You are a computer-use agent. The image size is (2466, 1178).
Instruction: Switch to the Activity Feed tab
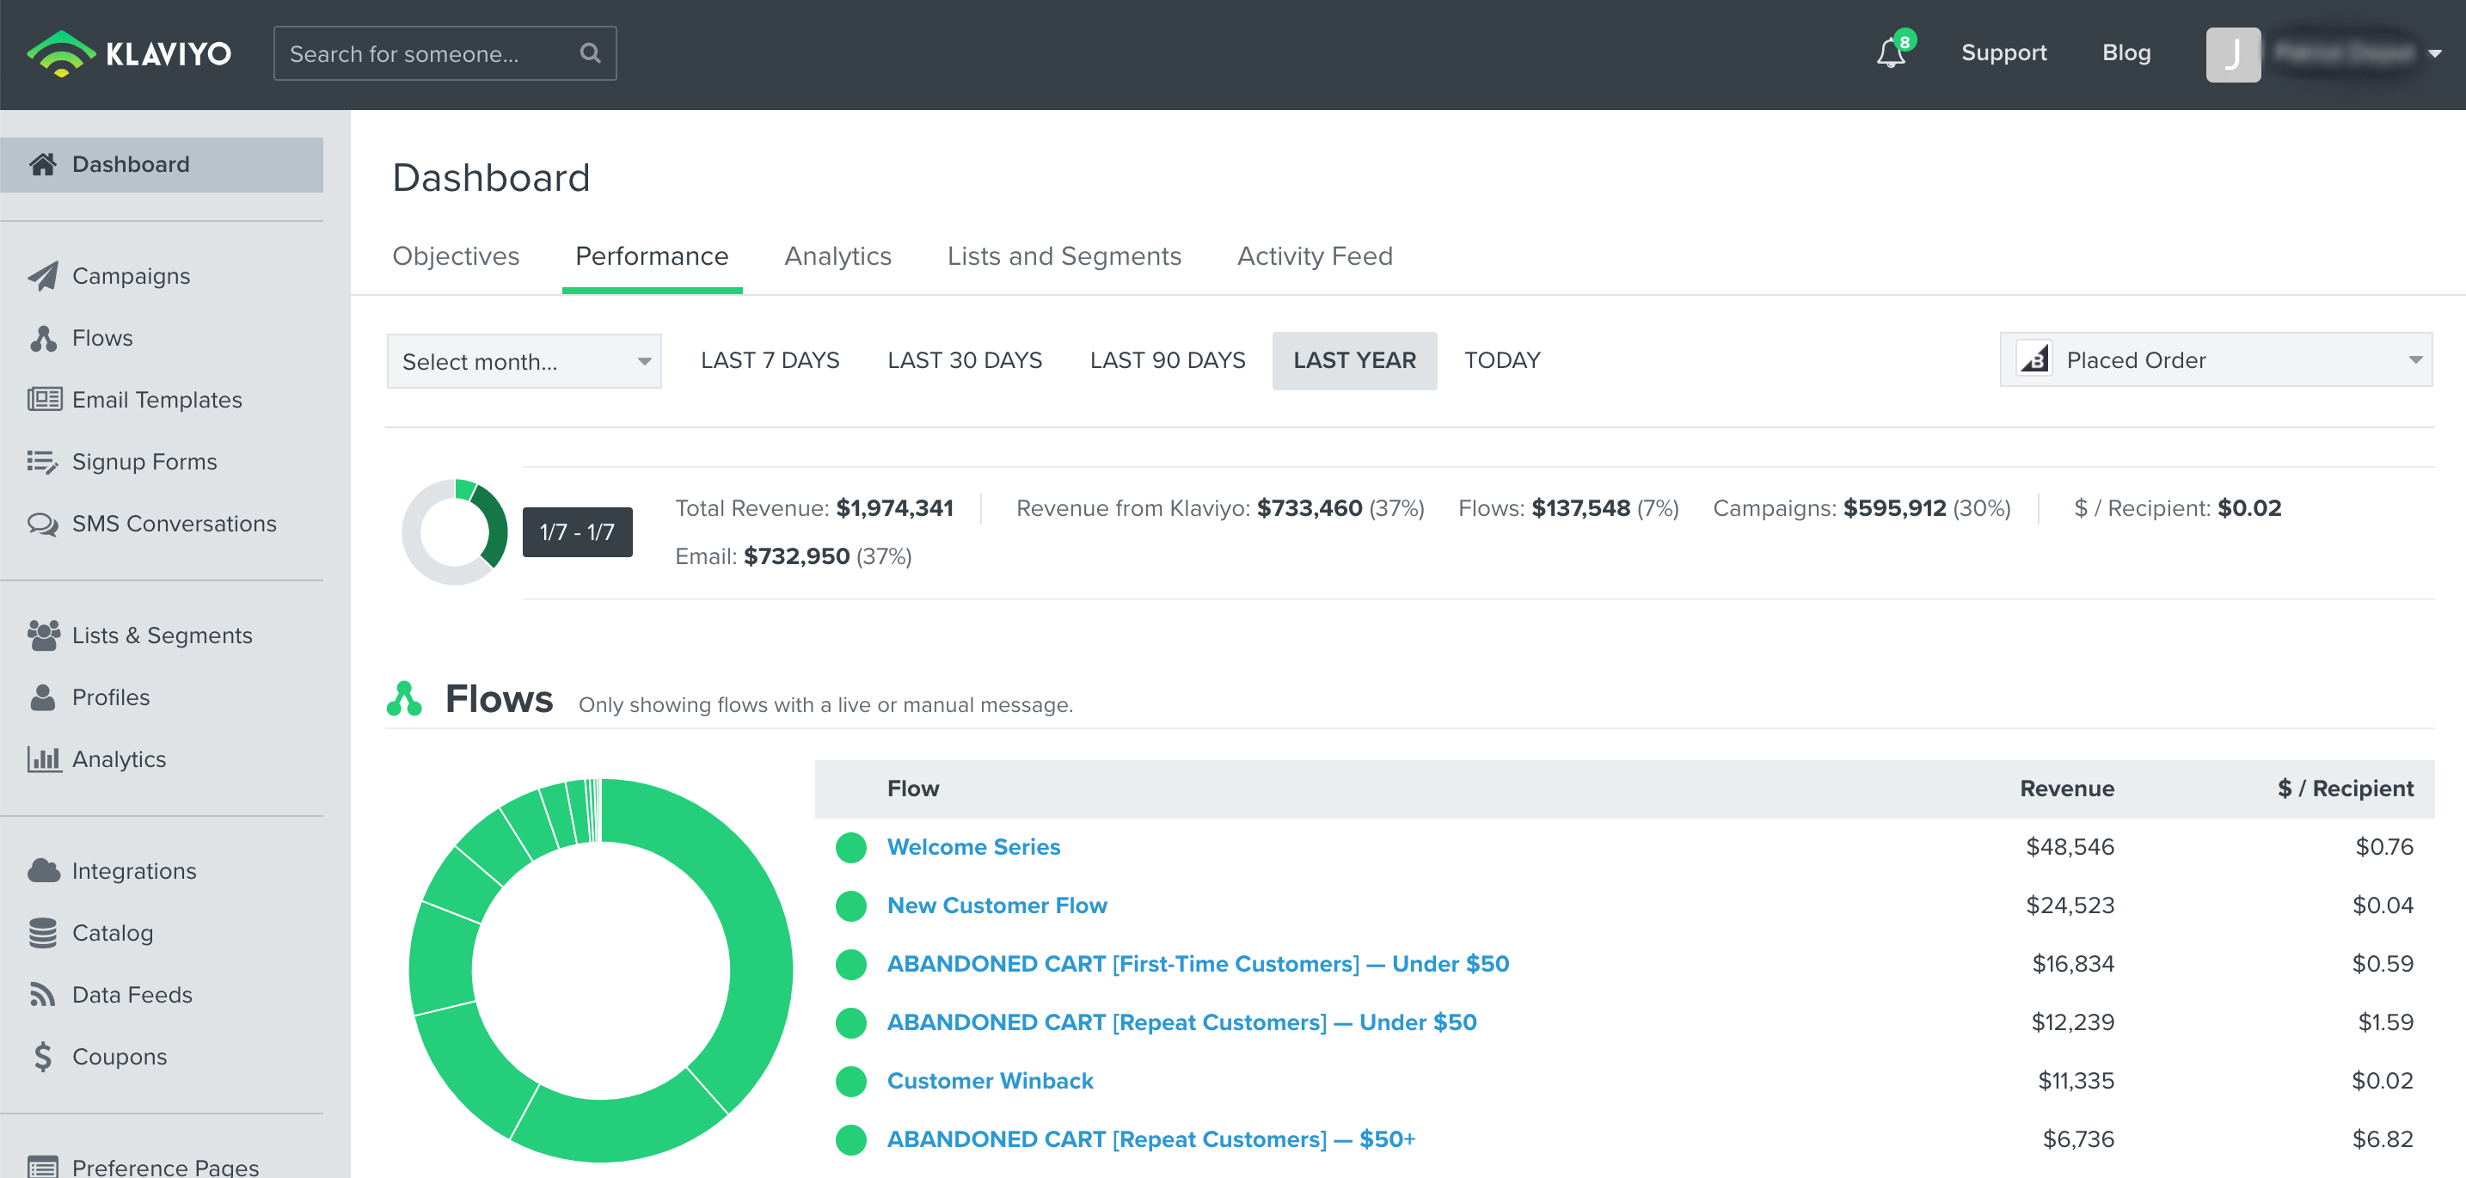click(x=1315, y=256)
